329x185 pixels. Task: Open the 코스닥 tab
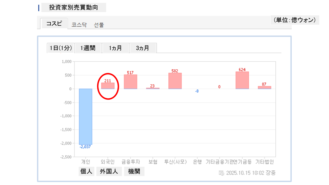coord(79,25)
